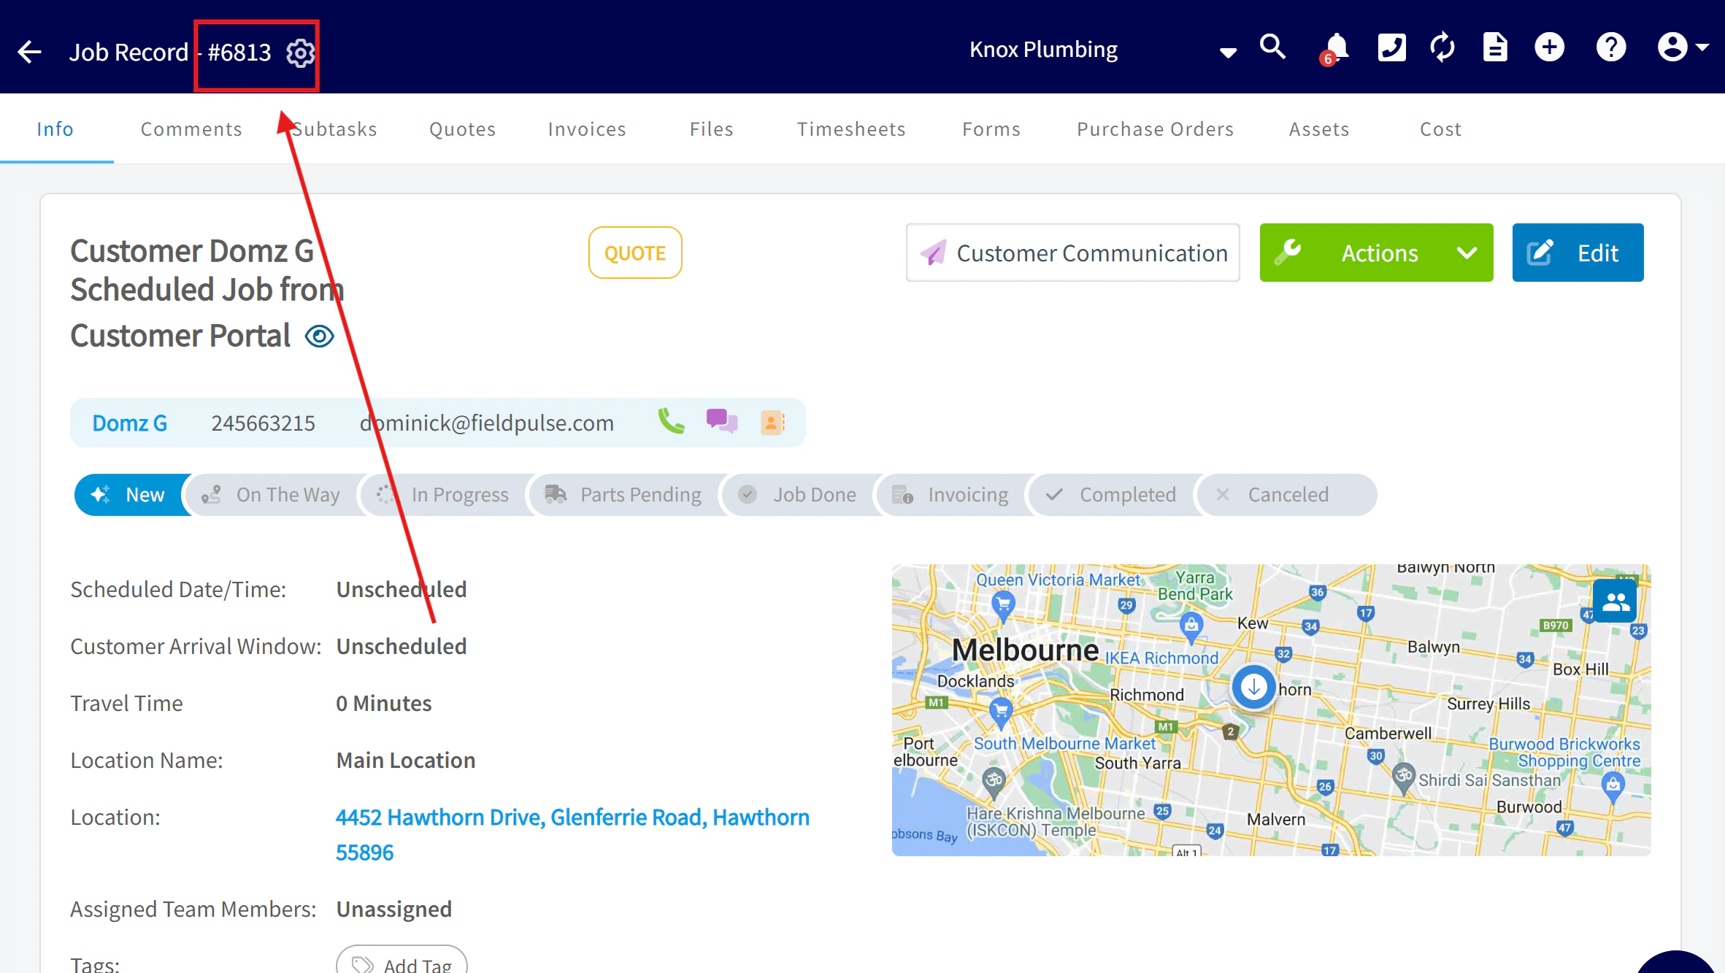The image size is (1725, 973).
Task: Click phone number 245663215
Action: coord(264,423)
